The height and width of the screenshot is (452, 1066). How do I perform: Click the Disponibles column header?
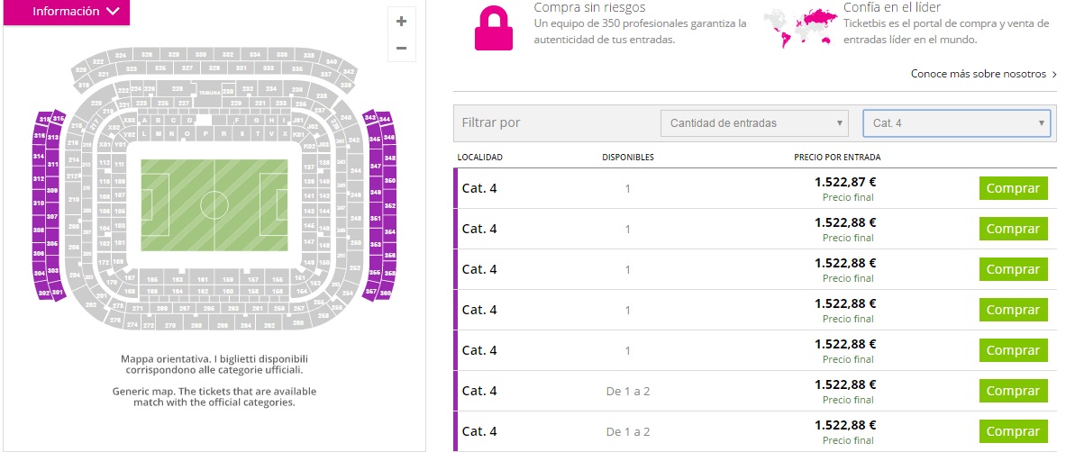coord(628,158)
